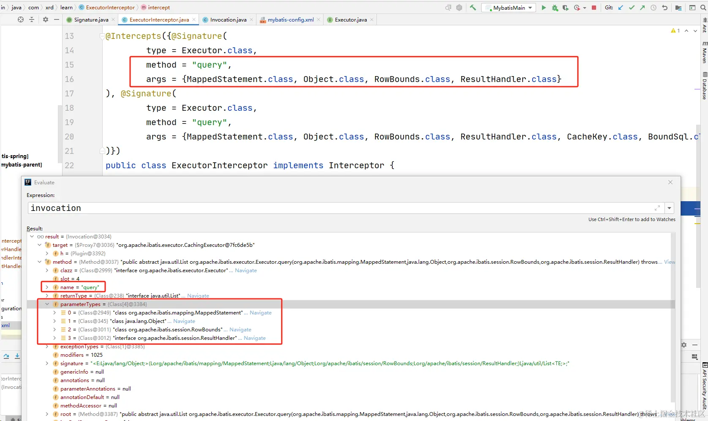Click the ExecutorInterceptor breadcrumb
The width and height of the screenshot is (708, 421).
pos(107,8)
